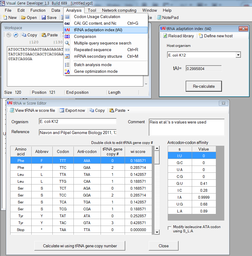252x256 pixels.
Task: Open NotePad from the main toolbar
Action: click(168, 17)
